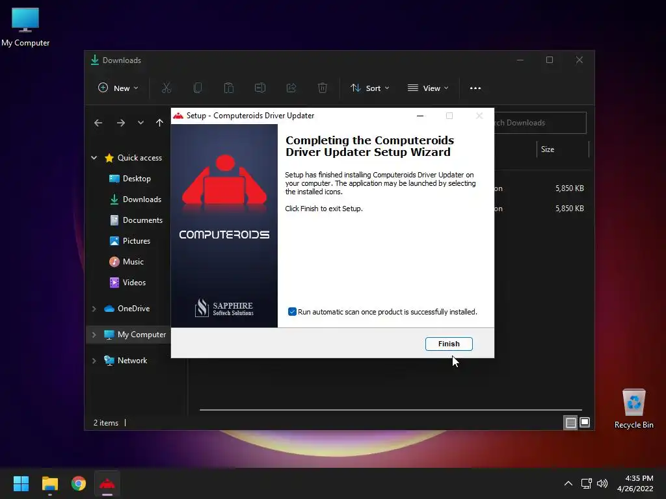Screen dimensions: 666x499
Task: Open Pictures in the navigation pane
Action: (x=130, y=241)
